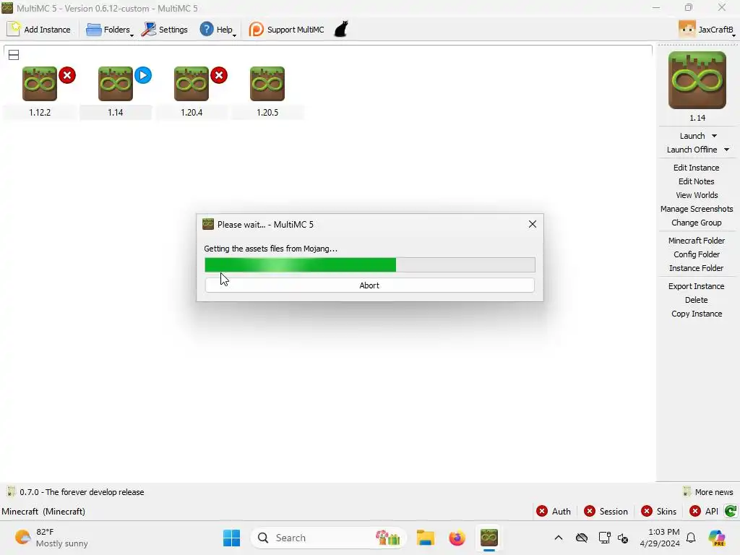Select the 1.20.5 instance icon
This screenshot has width=740, height=555.
267,84
